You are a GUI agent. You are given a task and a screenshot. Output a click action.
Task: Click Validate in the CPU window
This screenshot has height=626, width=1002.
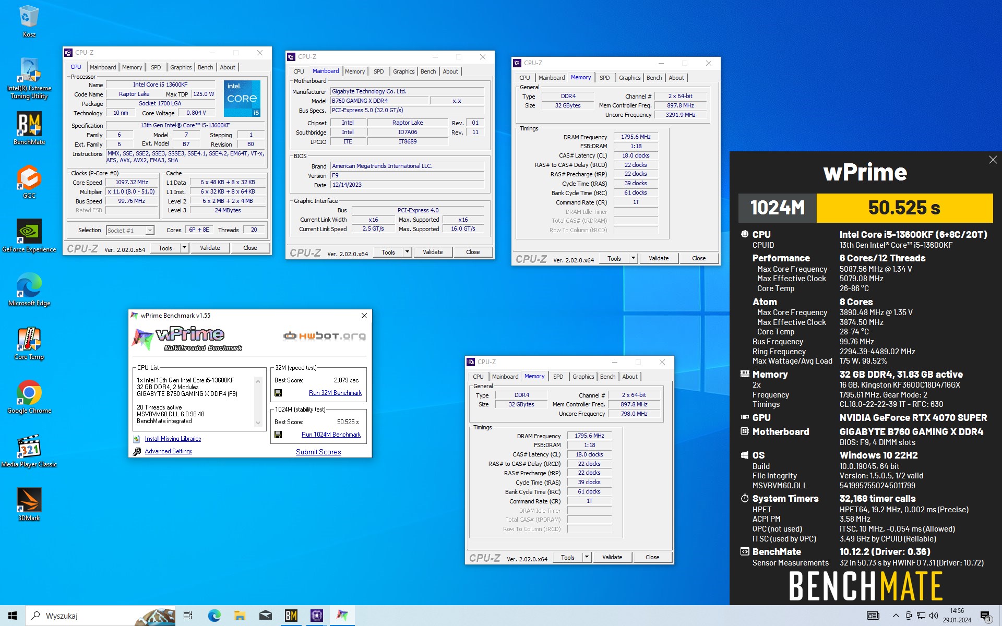click(x=210, y=248)
